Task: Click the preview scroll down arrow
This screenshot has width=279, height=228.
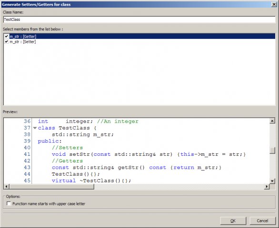Action: click(272, 181)
